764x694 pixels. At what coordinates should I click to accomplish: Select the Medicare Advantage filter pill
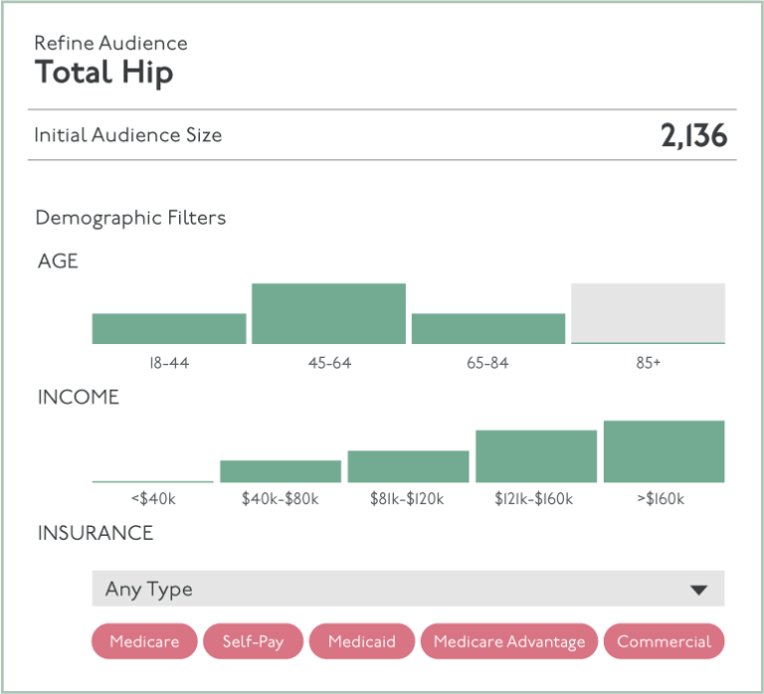[509, 641]
